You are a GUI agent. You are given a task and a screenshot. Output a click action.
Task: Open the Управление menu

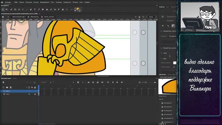pos(67,2)
